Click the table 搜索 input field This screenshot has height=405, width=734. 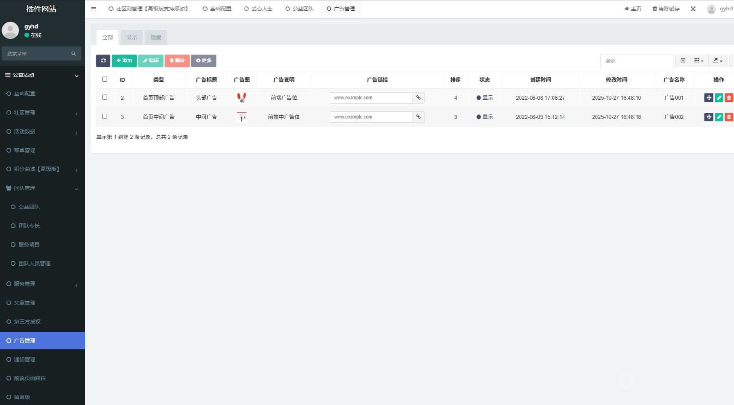(x=636, y=61)
